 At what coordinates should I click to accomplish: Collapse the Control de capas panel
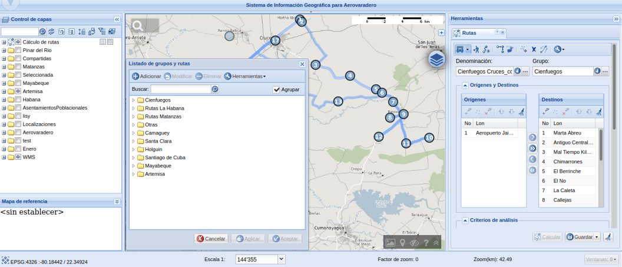pyautogui.click(x=117, y=19)
